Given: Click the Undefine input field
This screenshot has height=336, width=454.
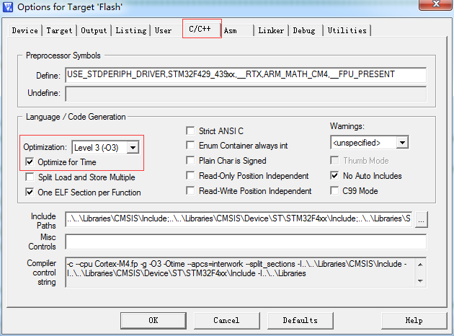Looking at the screenshot, I should tap(246, 94).
